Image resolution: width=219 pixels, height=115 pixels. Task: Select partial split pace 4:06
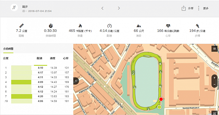[x=40, y=101]
